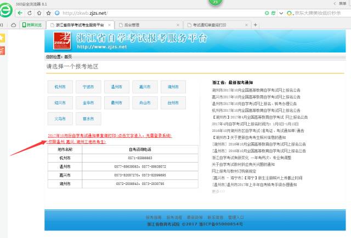Close the 后台管理 tab

point(177,25)
